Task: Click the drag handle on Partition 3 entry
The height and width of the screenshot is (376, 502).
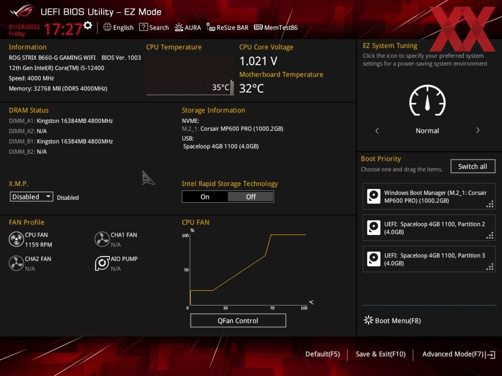Action: click(x=490, y=267)
